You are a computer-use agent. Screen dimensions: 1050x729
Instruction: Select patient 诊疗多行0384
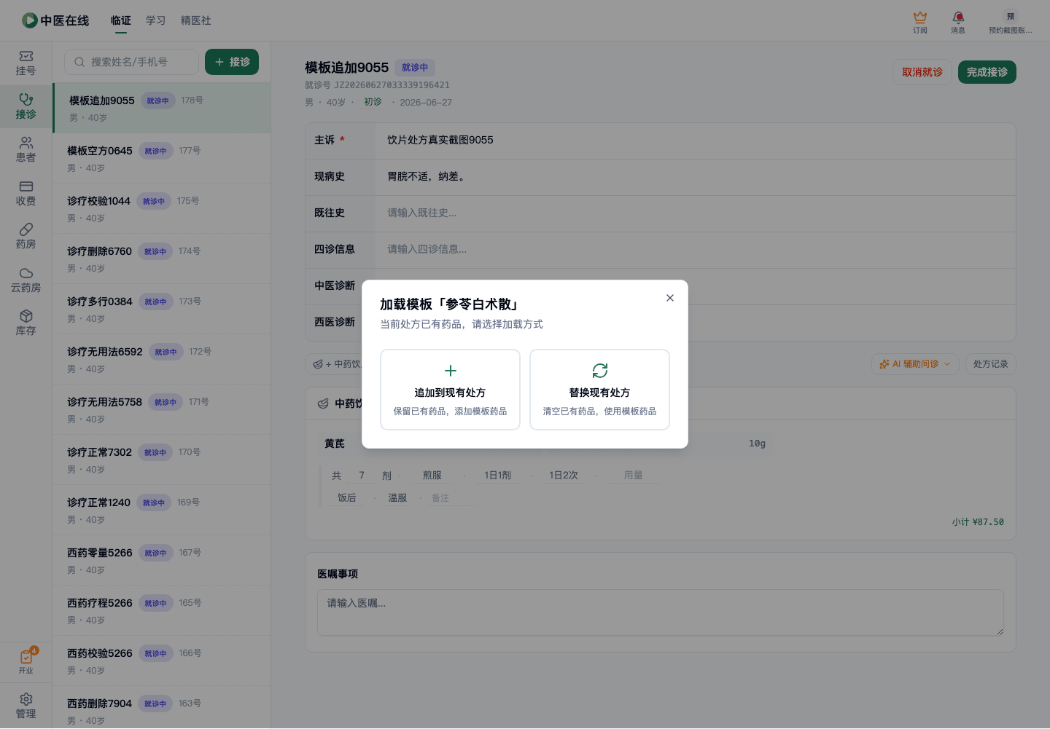point(162,309)
